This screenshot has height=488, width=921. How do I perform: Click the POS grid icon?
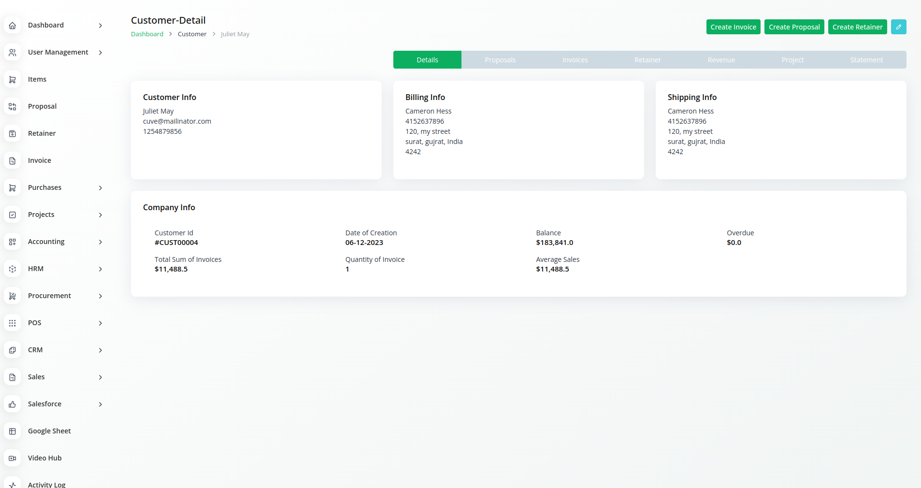(x=13, y=323)
